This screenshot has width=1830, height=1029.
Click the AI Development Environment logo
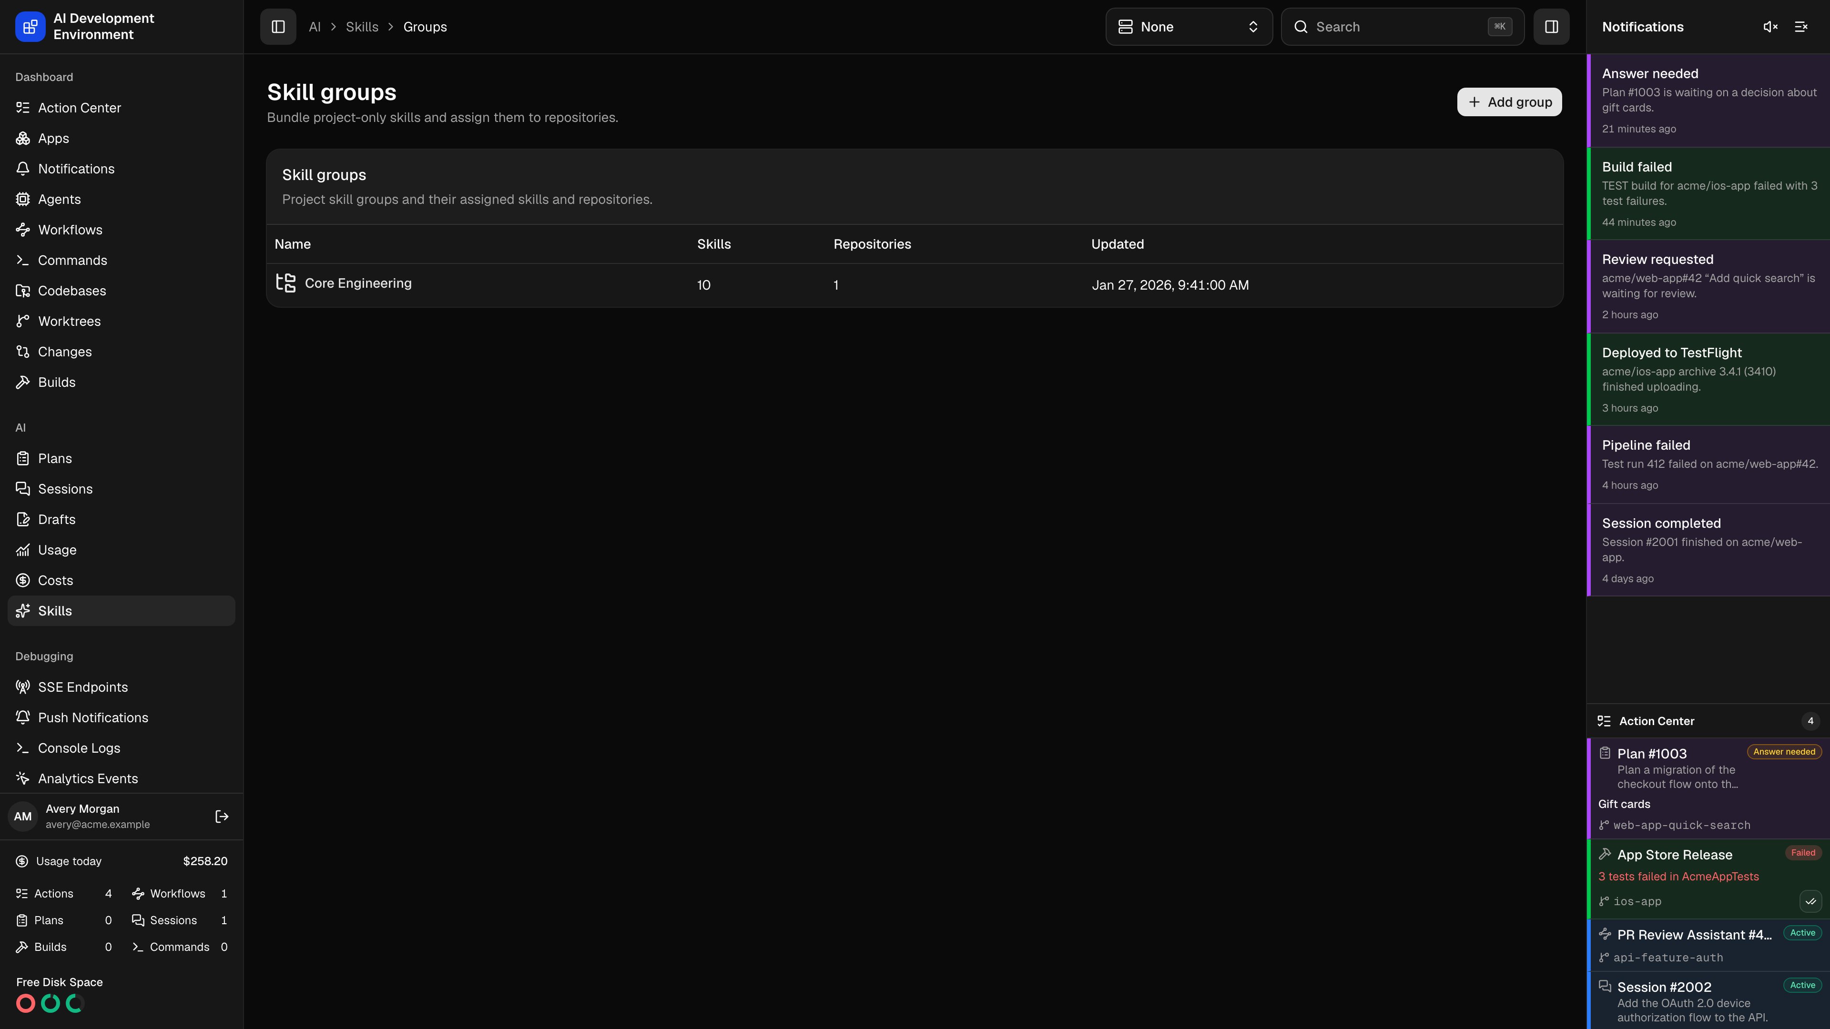(x=30, y=27)
